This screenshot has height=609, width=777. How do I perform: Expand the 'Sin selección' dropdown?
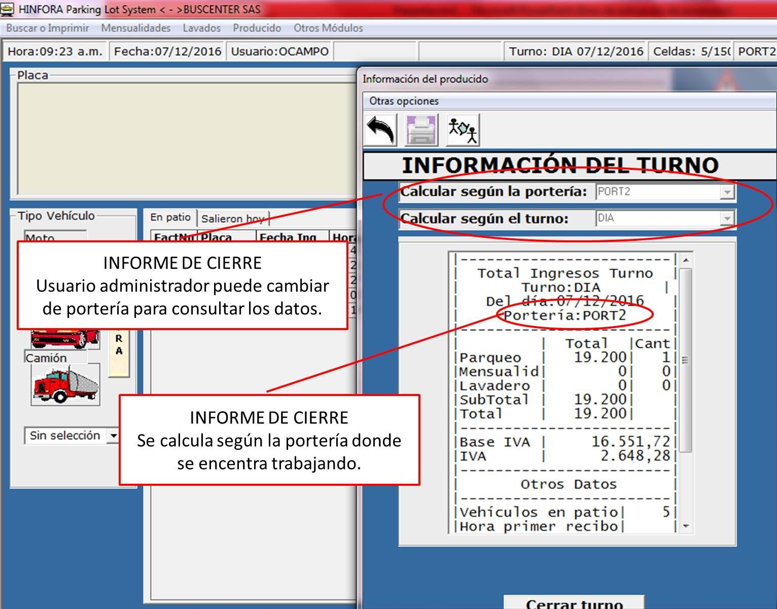(114, 436)
